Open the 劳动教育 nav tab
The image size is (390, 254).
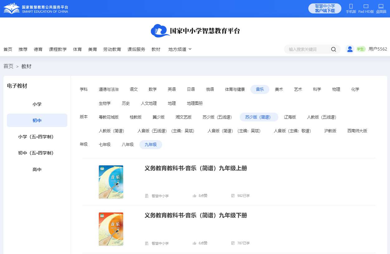tap(112, 49)
